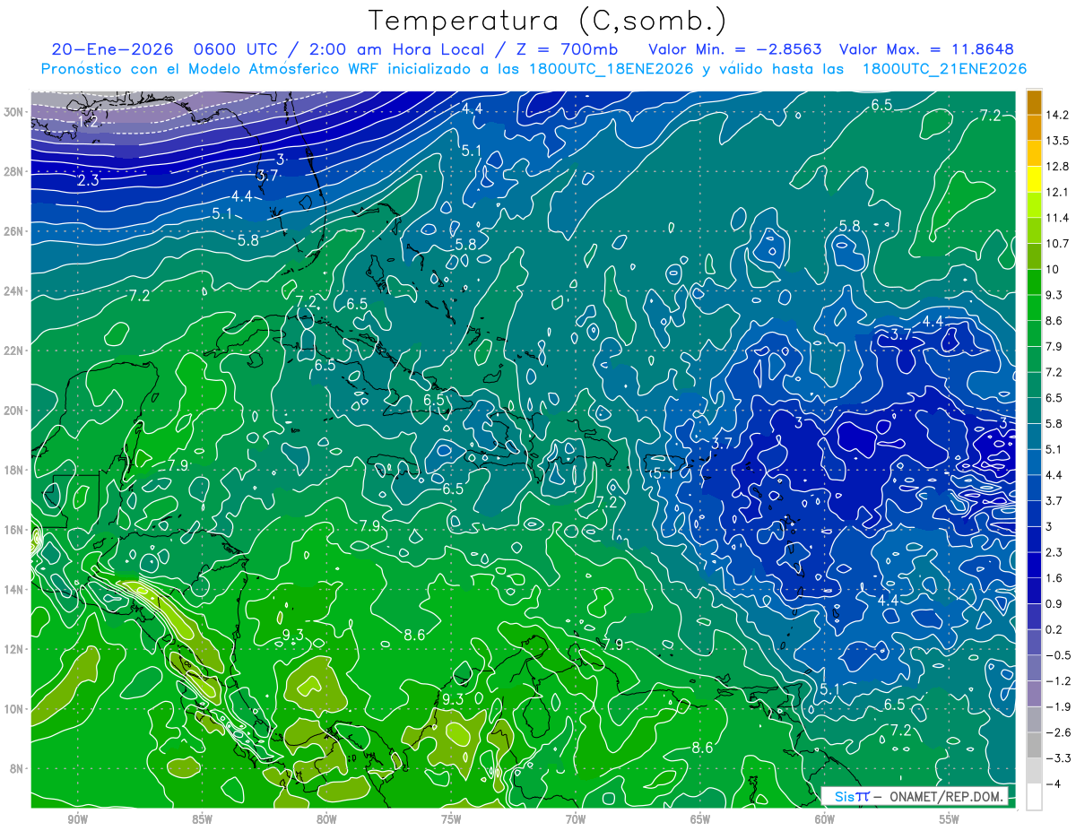Click the 55W longitude axis label
This screenshot has height=831, width=1076.
950,820
